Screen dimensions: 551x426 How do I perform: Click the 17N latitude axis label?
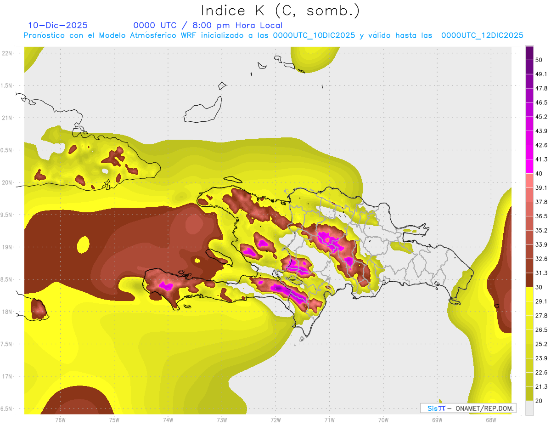[7, 376]
